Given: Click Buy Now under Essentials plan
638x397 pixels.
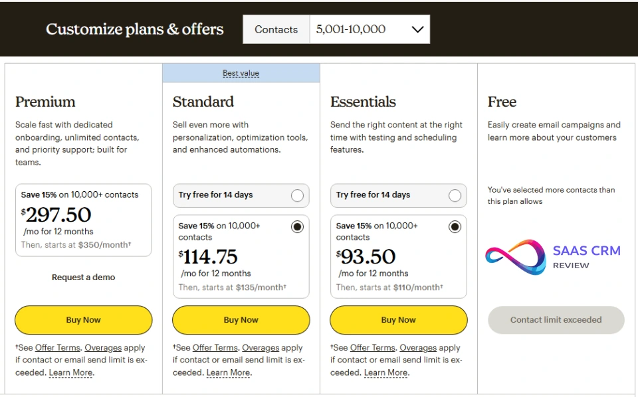Looking at the screenshot, I should click(398, 320).
